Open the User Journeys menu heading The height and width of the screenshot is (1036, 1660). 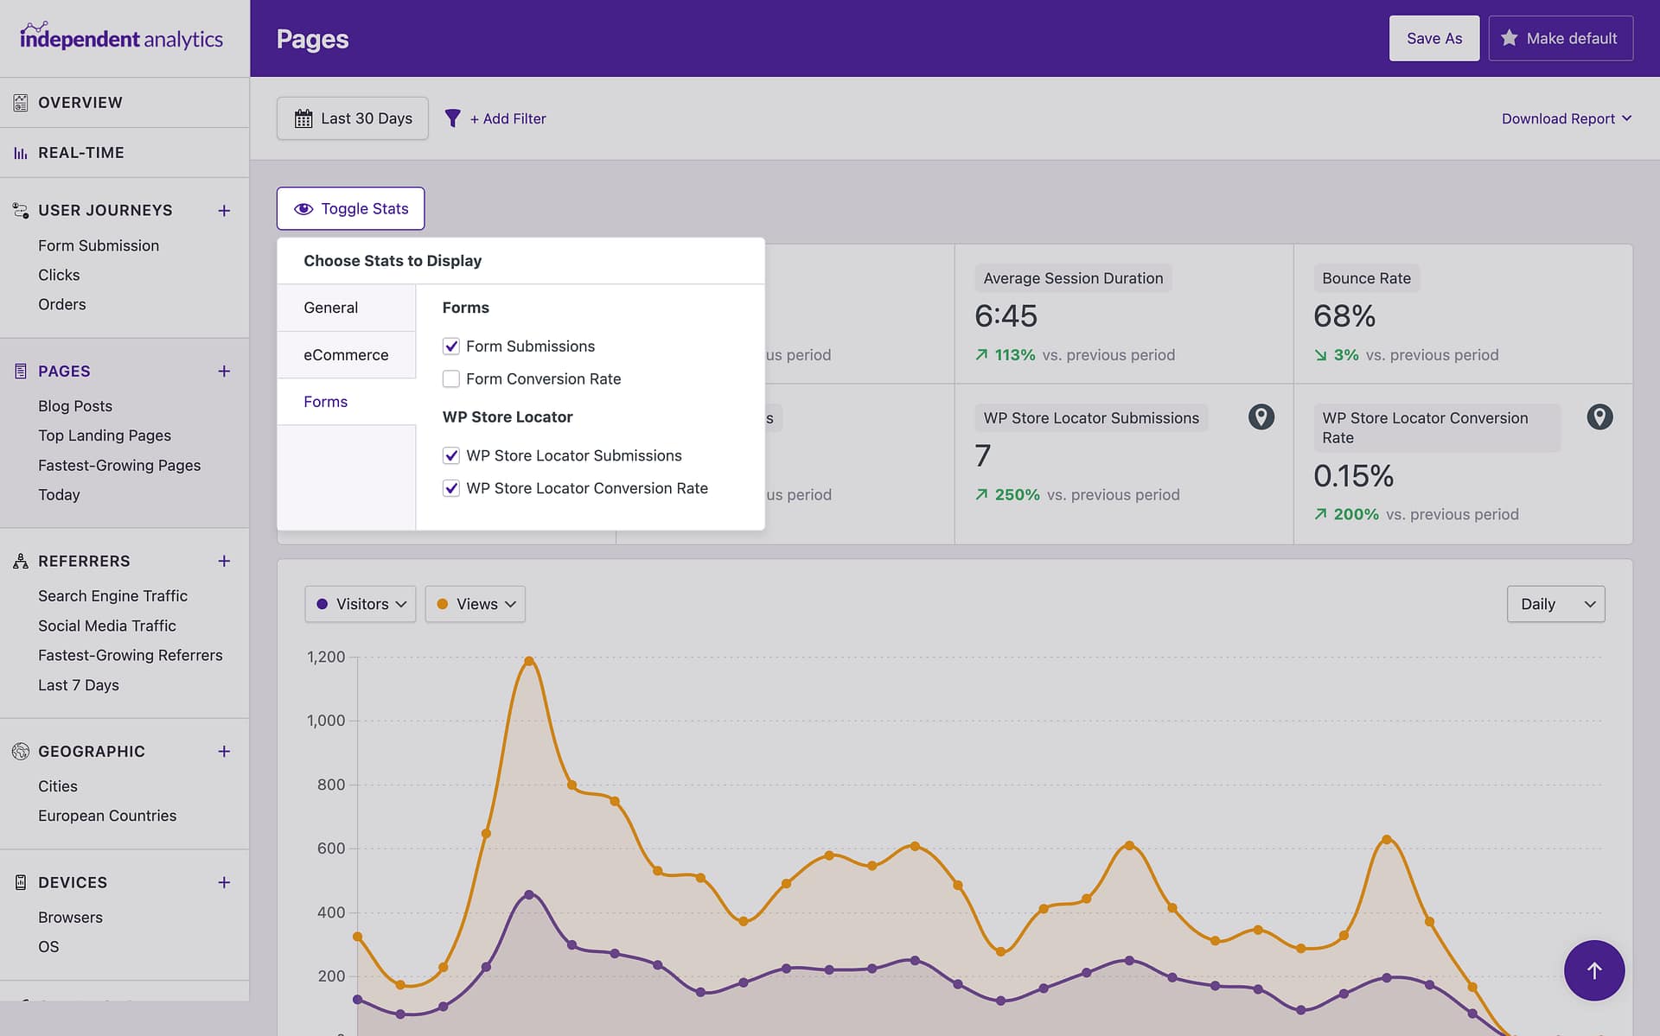point(105,211)
